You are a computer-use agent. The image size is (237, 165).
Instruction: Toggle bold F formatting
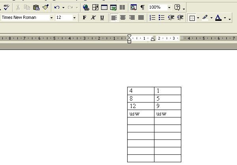tap(85, 18)
